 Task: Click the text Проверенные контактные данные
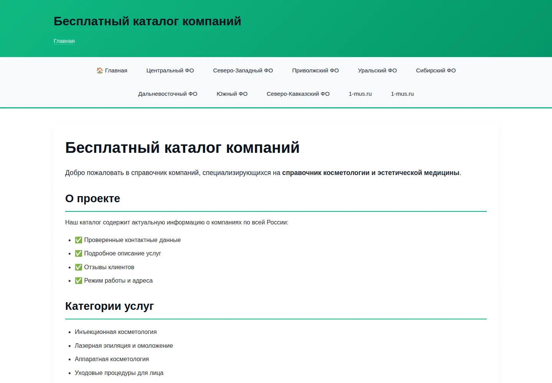click(132, 240)
